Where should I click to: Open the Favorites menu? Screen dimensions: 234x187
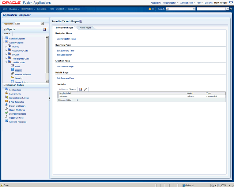[x=42, y=9]
